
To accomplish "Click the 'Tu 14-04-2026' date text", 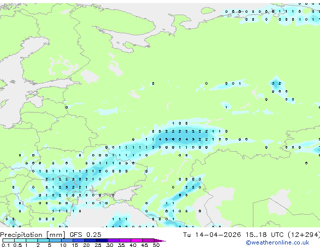I will 212,235.
